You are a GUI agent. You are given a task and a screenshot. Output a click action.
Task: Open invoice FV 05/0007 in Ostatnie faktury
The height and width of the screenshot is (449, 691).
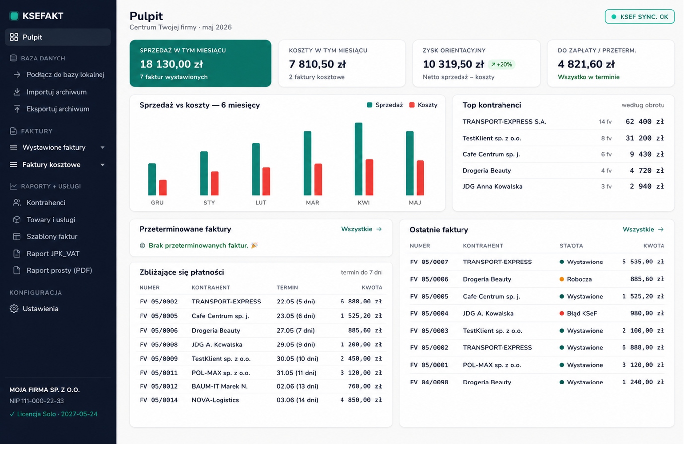537,262
